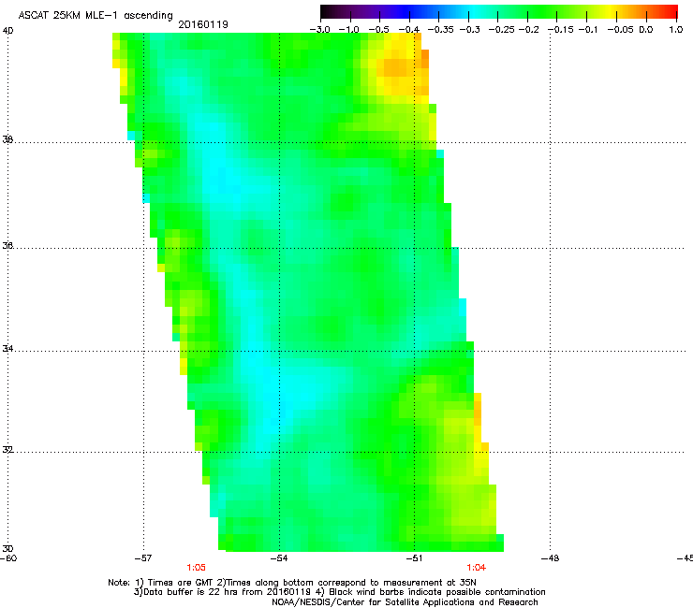
Task: Click latitude label 32
Action: point(7,450)
